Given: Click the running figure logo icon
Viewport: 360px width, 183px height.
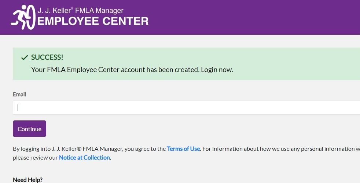Looking at the screenshot, I should point(23,17).
